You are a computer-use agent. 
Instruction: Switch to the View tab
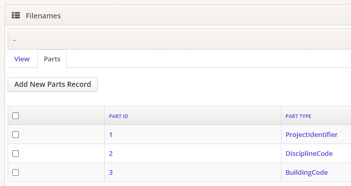[x=22, y=59]
